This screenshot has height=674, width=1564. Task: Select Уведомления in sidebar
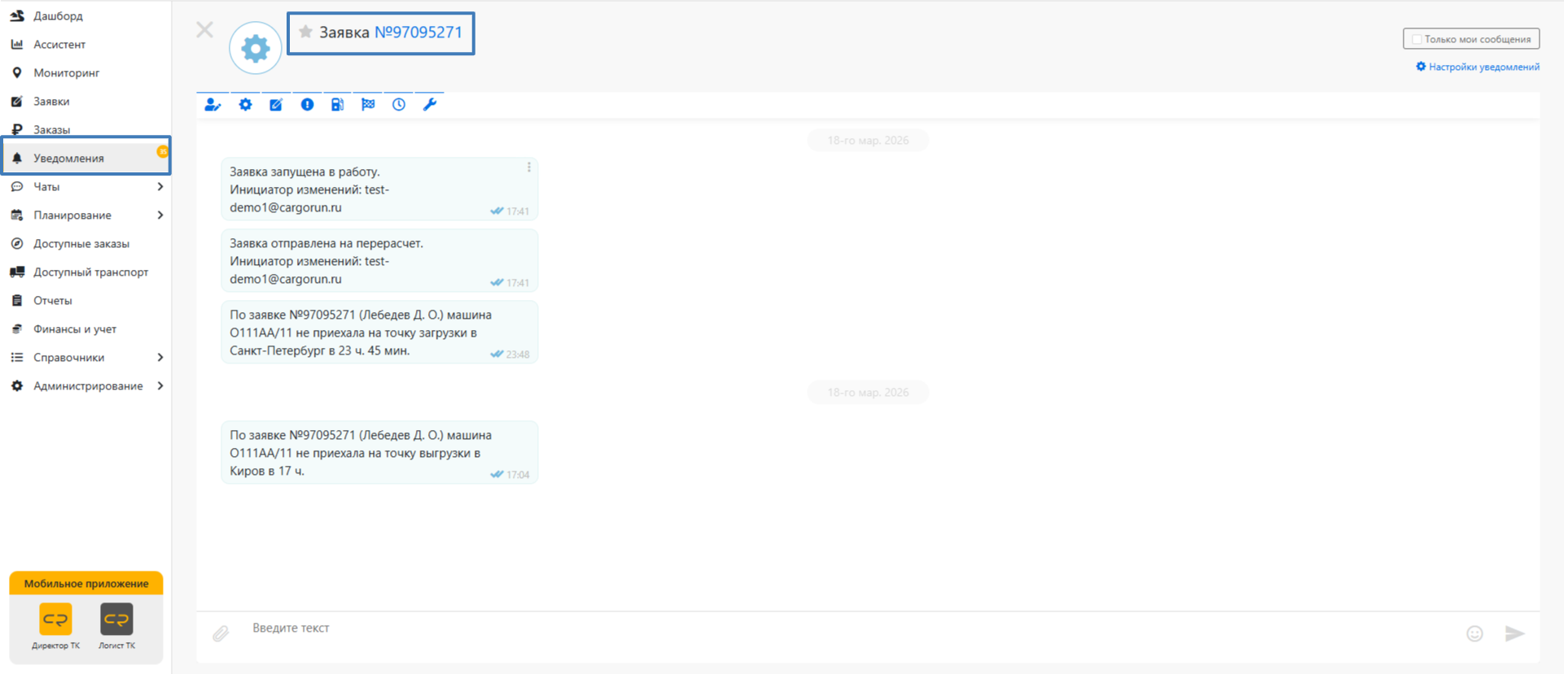coord(85,158)
